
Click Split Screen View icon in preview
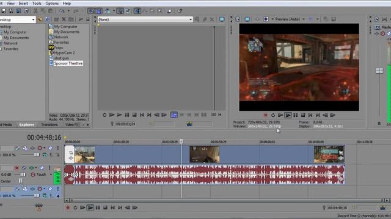pyautogui.click(x=266, y=19)
